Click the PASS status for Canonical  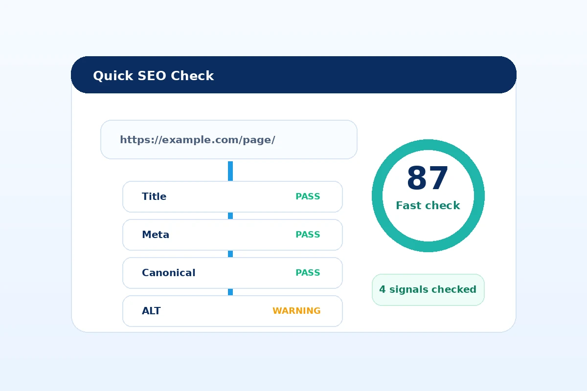pyautogui.click(x=308, y=273)
